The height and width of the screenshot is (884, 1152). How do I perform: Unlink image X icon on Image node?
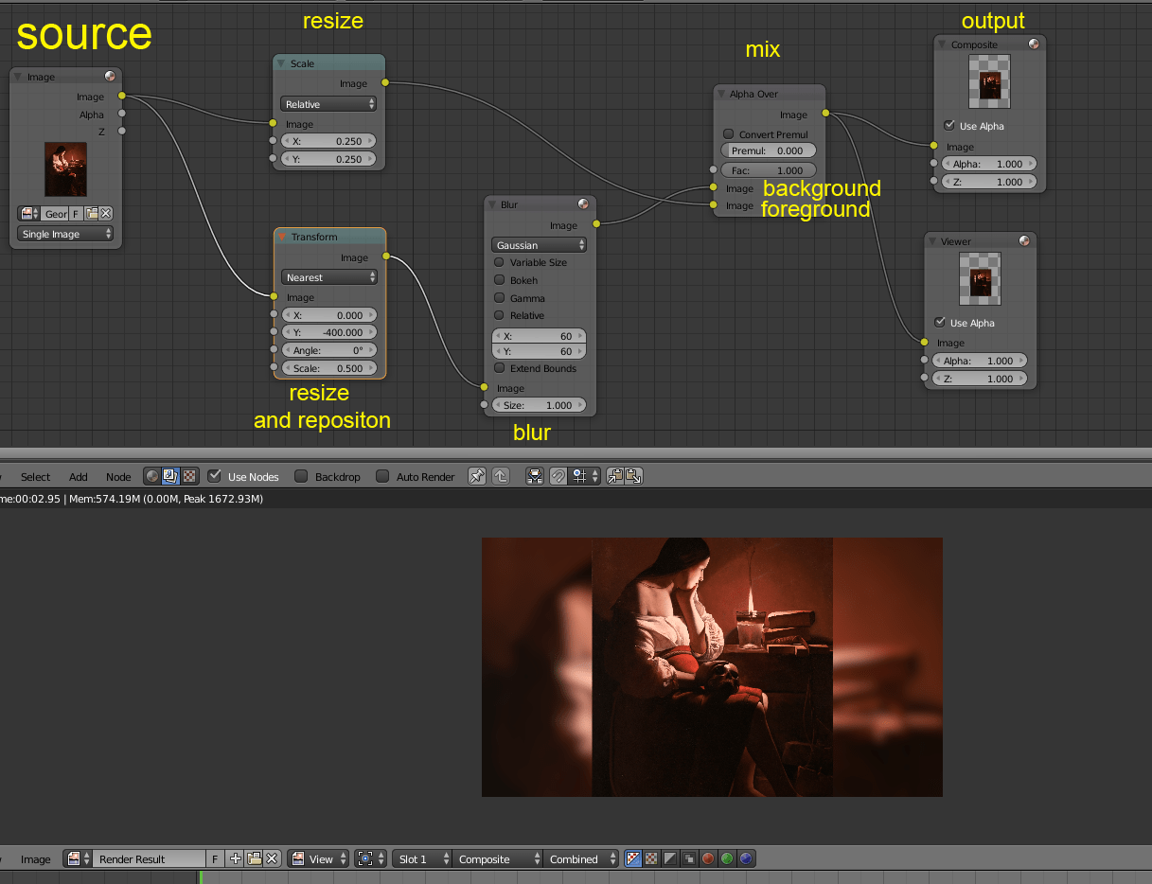(x=106, y=214)
